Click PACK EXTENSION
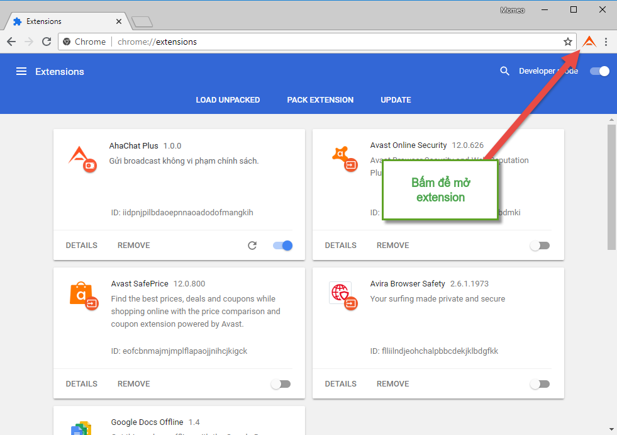Screen dimensions: 617x435 (x=320, y=99)
